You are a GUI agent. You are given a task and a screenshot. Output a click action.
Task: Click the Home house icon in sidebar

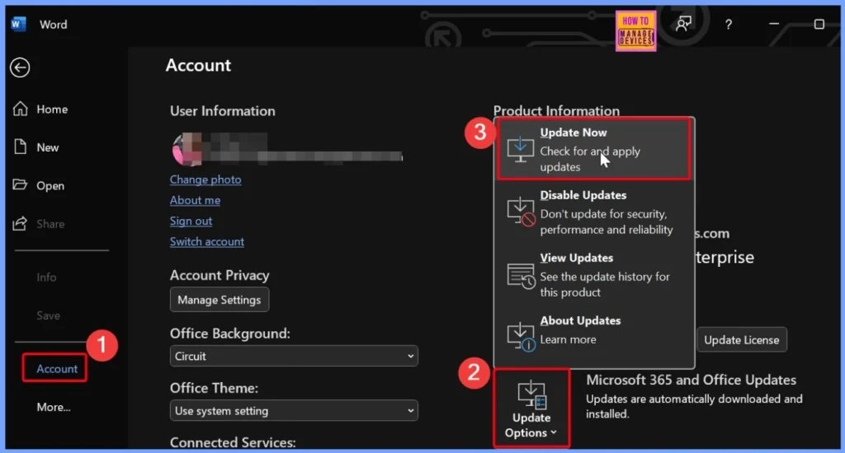point(20,109)
